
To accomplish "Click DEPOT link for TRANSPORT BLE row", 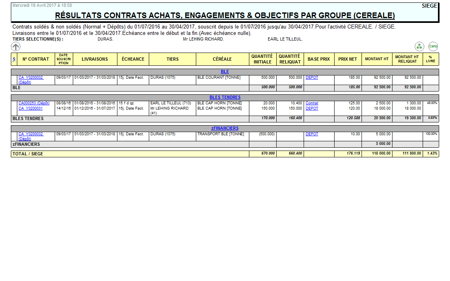I will [x=312, y=134].
